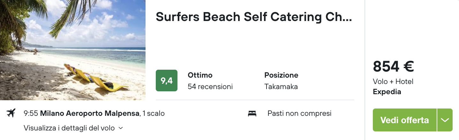
Task: Click the Posizione heading
Action: [281, 75]
